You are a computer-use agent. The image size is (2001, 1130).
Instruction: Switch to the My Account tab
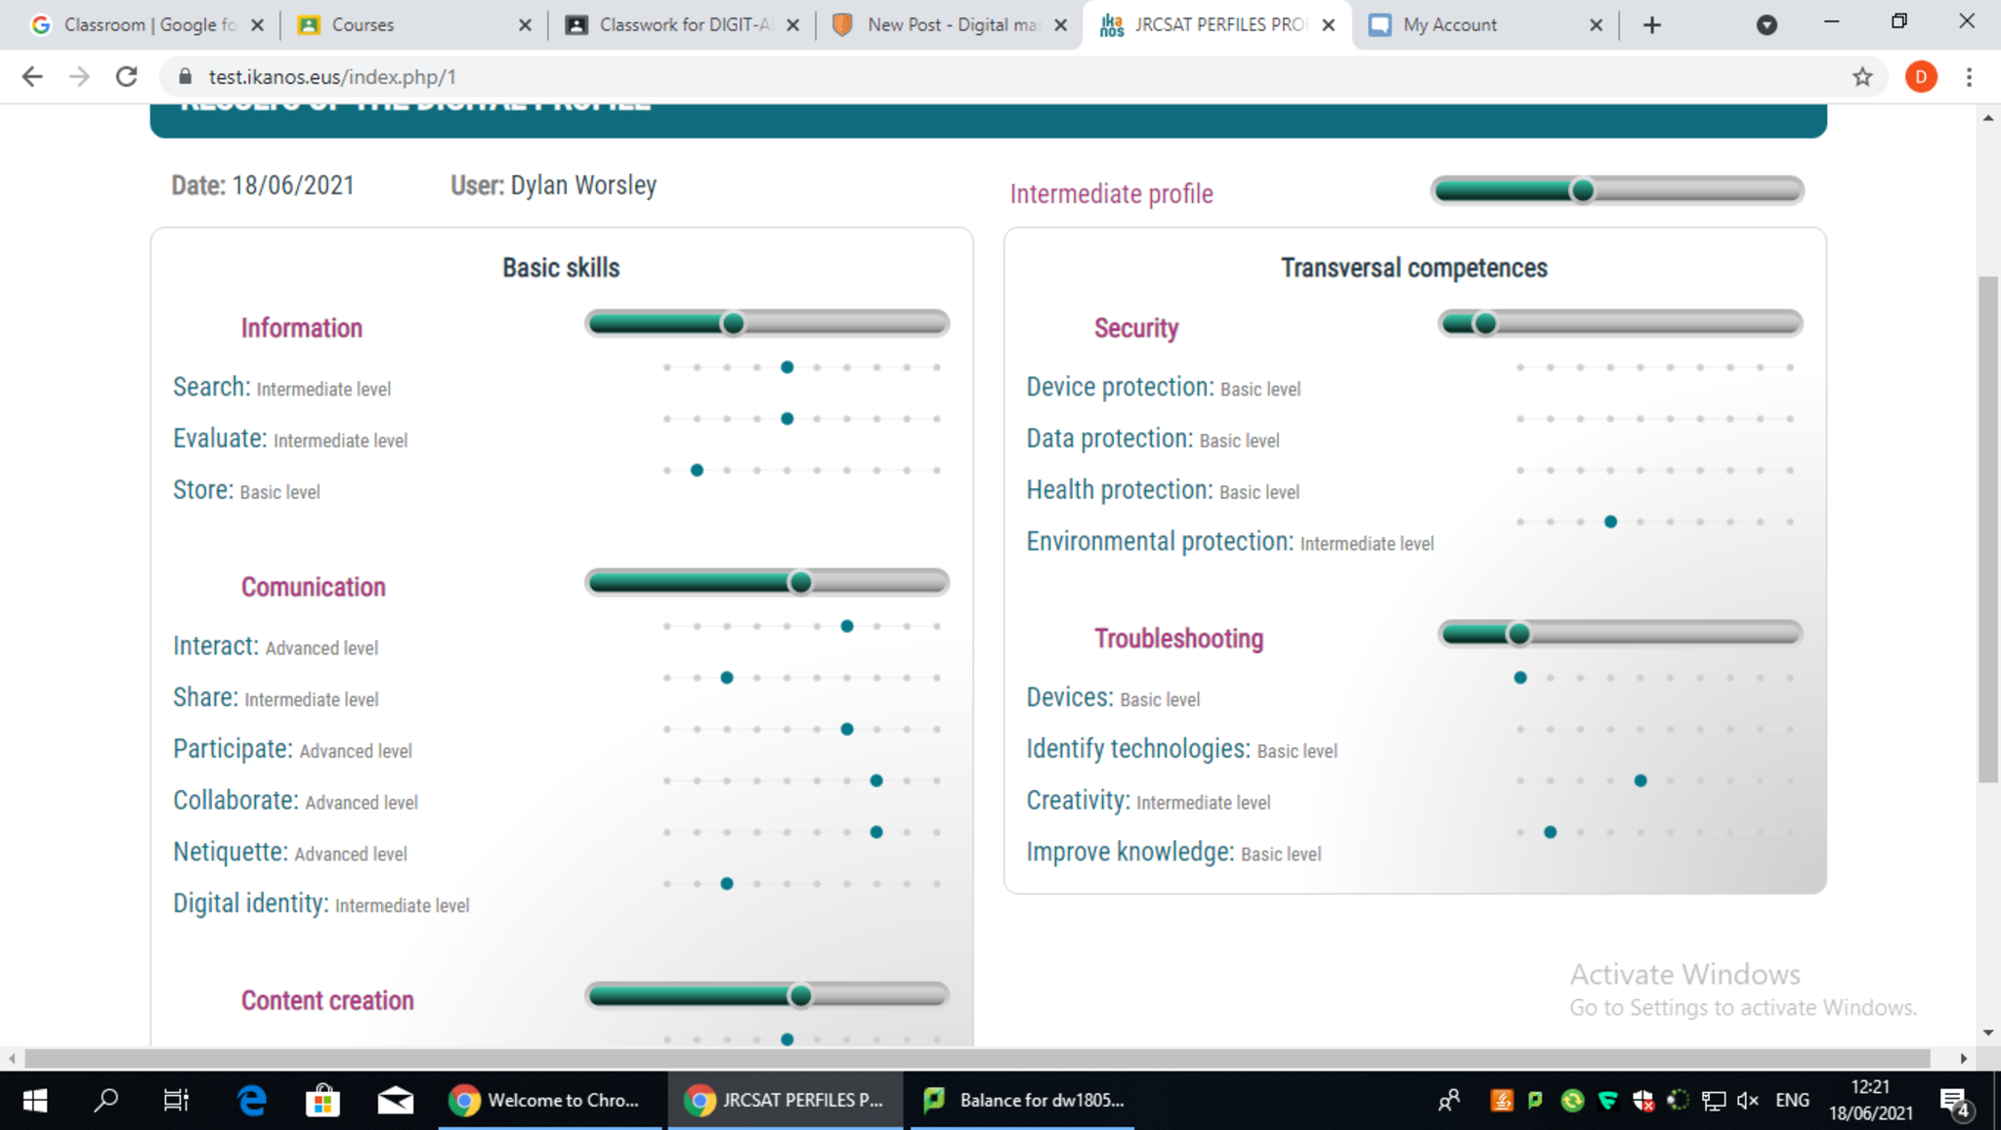(1450, 24)
